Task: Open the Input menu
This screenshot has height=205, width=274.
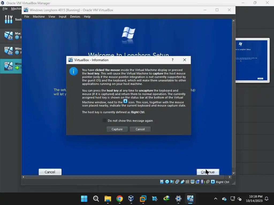Action: [x=63, y=17]
